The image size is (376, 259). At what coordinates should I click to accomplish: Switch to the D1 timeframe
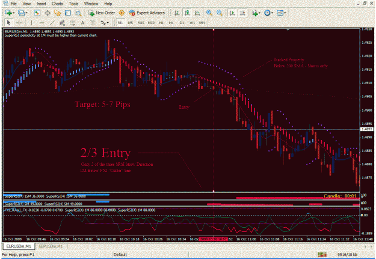[182, 23]
